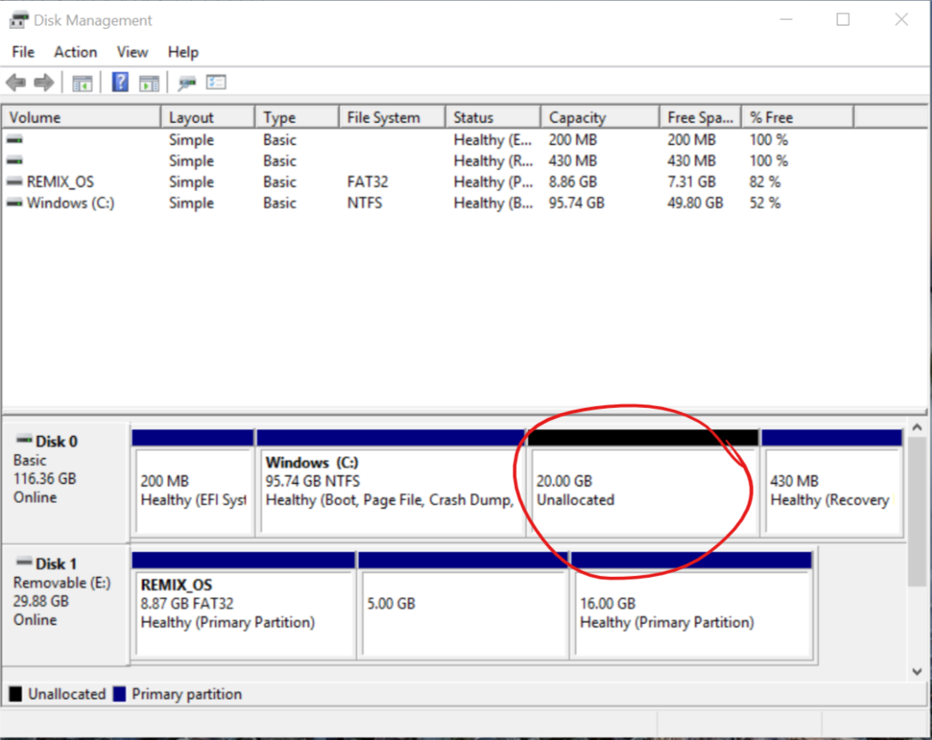Sort by the Type column header
This screenshot has height=740, width=932.
(297, 117)
